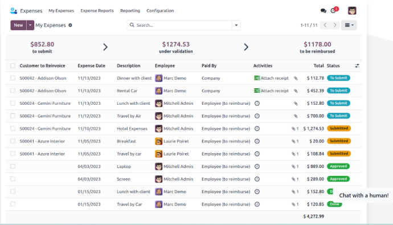Filter by $1274.53 under validation
The width and height of the screenshot is (393, 225).
click(x=176, y=47)
